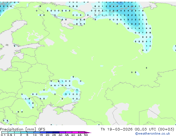Select the 30–35 mm legend color swatch
This screenshot has height=136, width=176.
coord(62,132)
